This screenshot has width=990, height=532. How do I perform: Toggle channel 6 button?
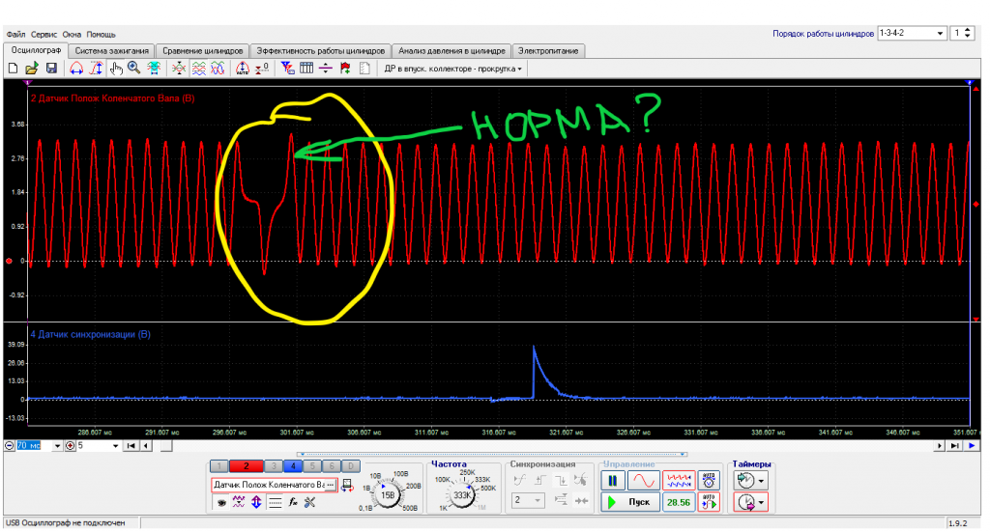(x=332, y=465)
